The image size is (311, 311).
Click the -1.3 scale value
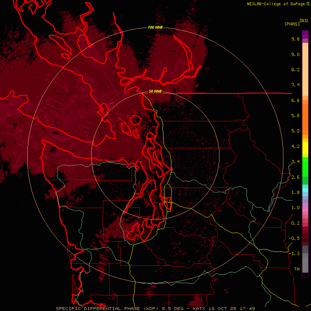point(294,254)
